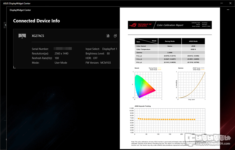Click the Republic of Gamers logo
The height and width of the screenshot is (150, 235).
[x=140, y=25]
